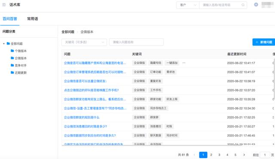275x159 pixels.
Task: Collapse the 全部问题 tree node arrow
Action: point(4,44)
